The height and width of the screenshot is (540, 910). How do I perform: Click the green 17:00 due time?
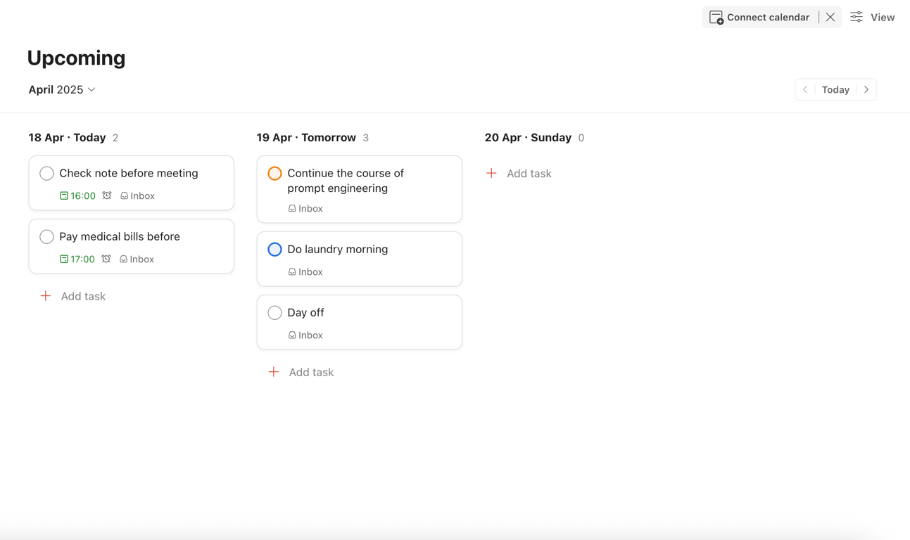point(77,259)
